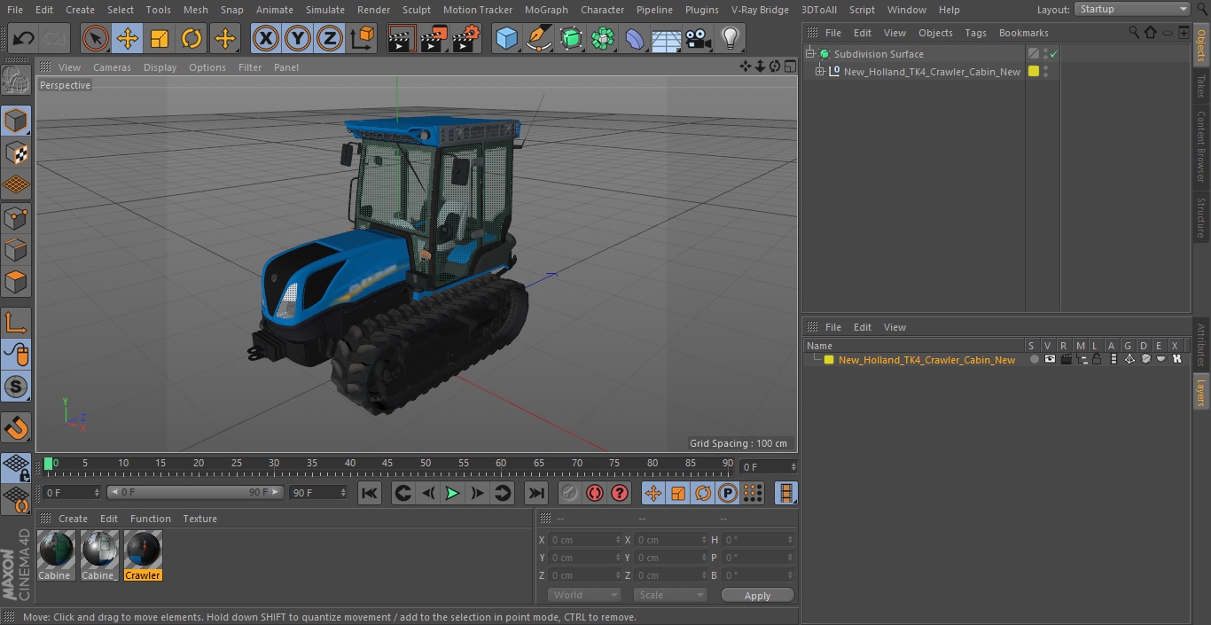
Task: Activate the Scale tool
Action: point(160,38)
